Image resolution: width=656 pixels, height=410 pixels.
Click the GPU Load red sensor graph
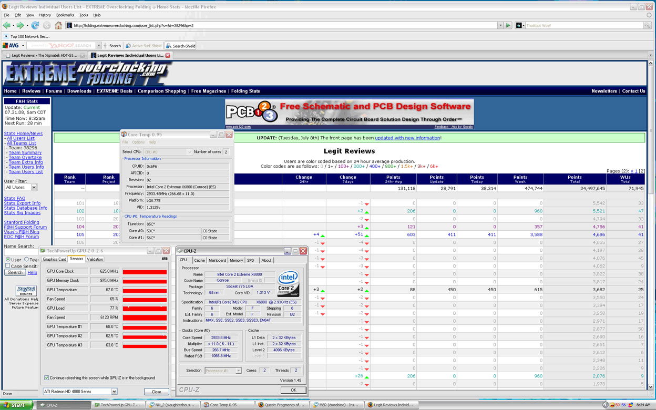click(145, 308)
